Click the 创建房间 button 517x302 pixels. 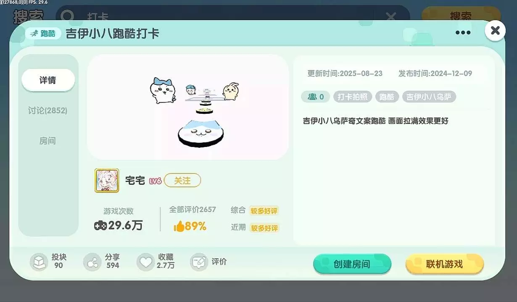click(x=352, y=264)
